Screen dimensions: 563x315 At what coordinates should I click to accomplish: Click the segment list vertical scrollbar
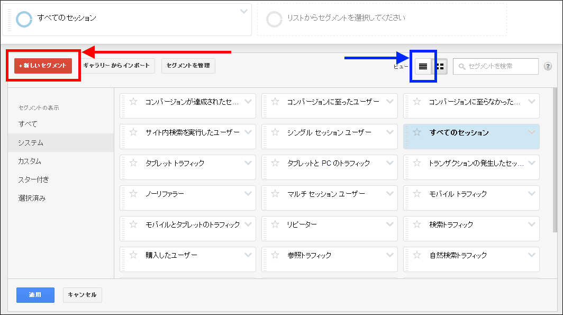coord(554,159)
